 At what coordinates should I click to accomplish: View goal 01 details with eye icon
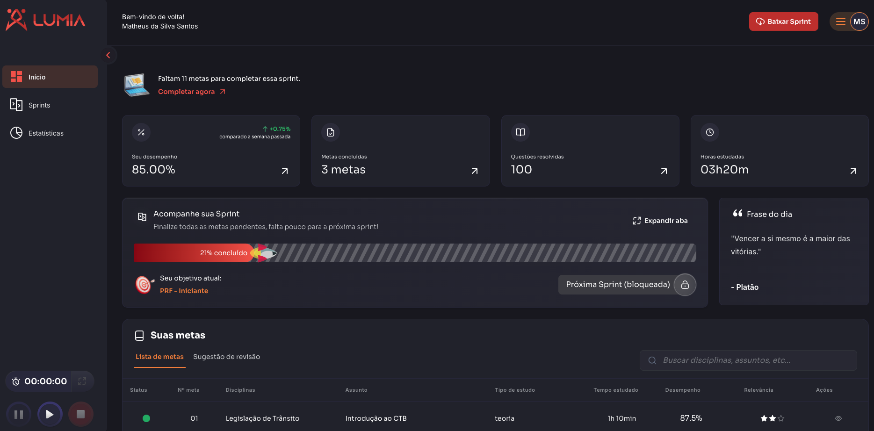point(838,418)
